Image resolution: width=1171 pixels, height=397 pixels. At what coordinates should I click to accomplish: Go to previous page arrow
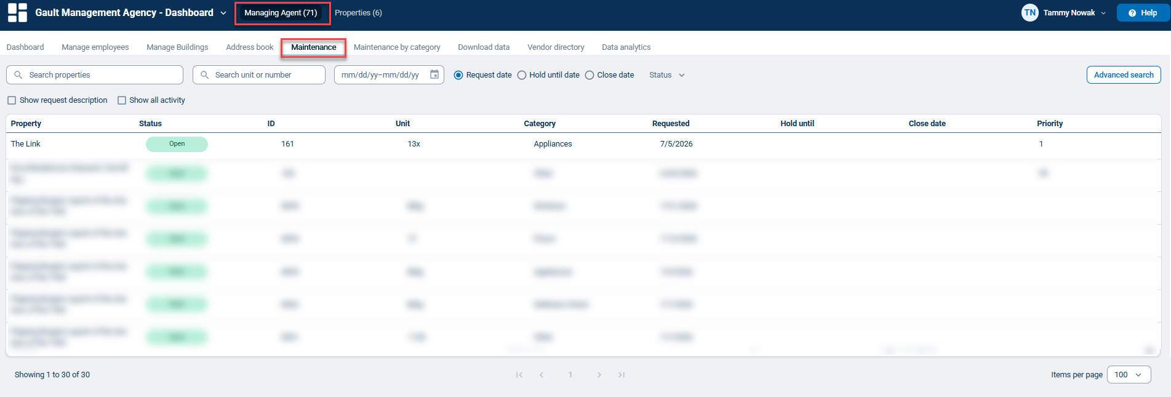click(x=542, y=374)
